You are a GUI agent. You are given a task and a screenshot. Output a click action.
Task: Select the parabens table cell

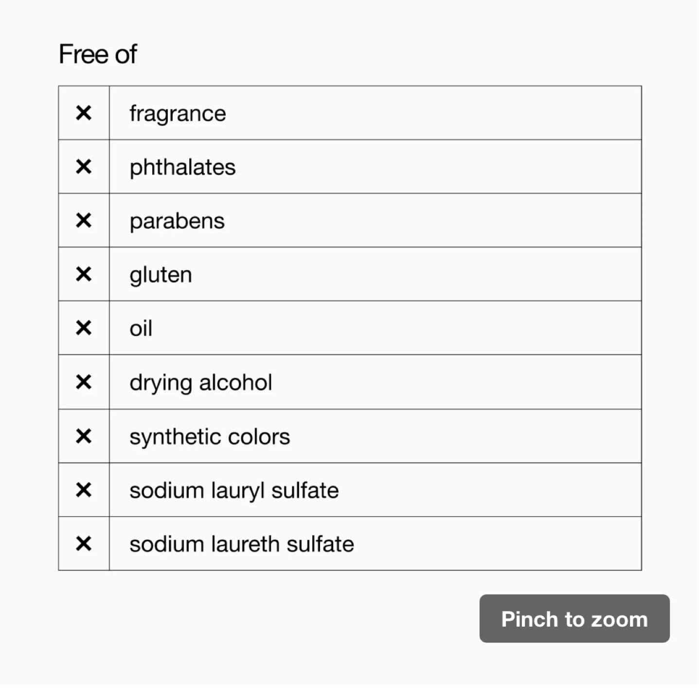(x=376, y=220)
